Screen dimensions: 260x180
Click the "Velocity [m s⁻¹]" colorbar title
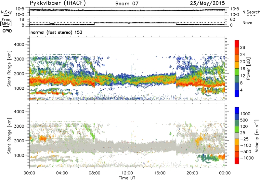pos(257,135)
